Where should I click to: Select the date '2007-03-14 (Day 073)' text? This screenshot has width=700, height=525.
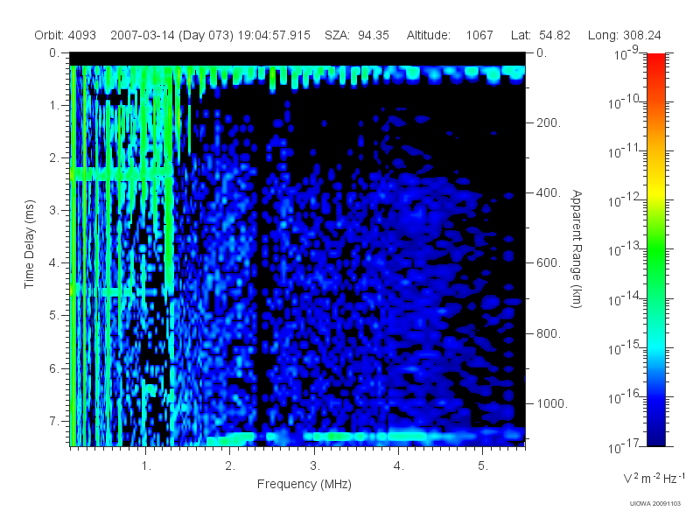coord(171,35)
